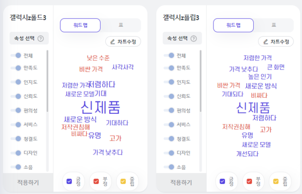Uncheck 긍정 checkbox in 갤럭시z플립3 panel
Viewport: 302px width, 194px height.
click(x=222, y=181)
